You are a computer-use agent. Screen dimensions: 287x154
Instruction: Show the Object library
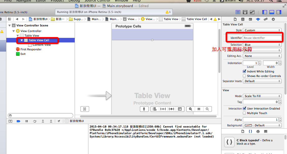click(258, 131)
